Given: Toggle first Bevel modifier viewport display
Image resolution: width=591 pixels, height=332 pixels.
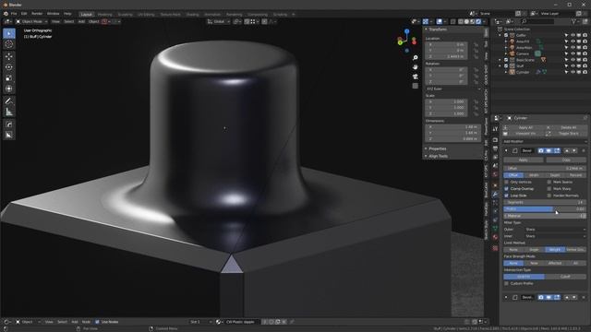Looking at the screenshot, I should (549, 150).
